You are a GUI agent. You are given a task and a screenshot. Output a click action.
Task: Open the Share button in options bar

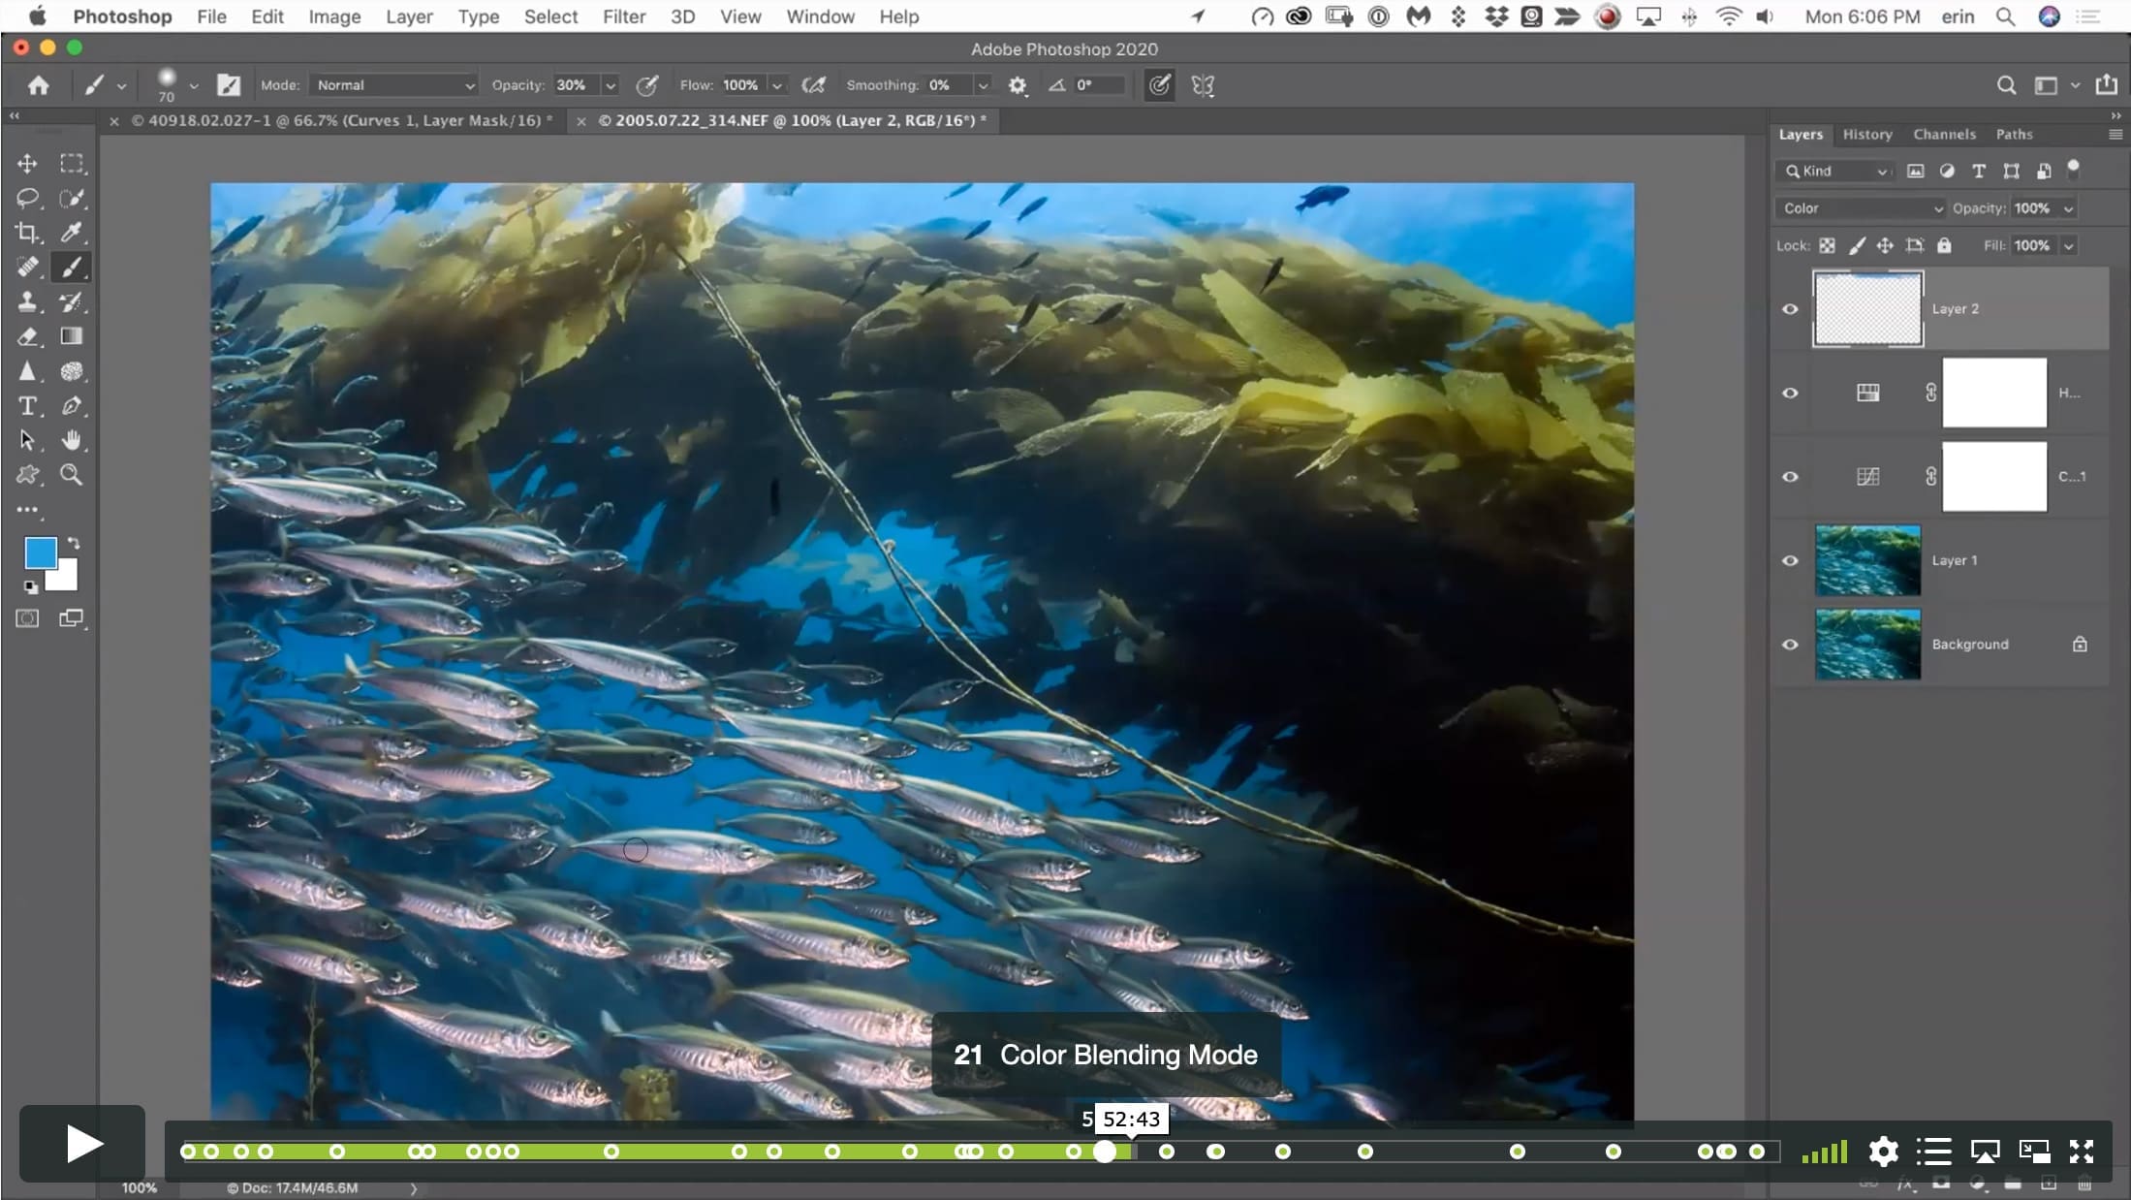2106,85
